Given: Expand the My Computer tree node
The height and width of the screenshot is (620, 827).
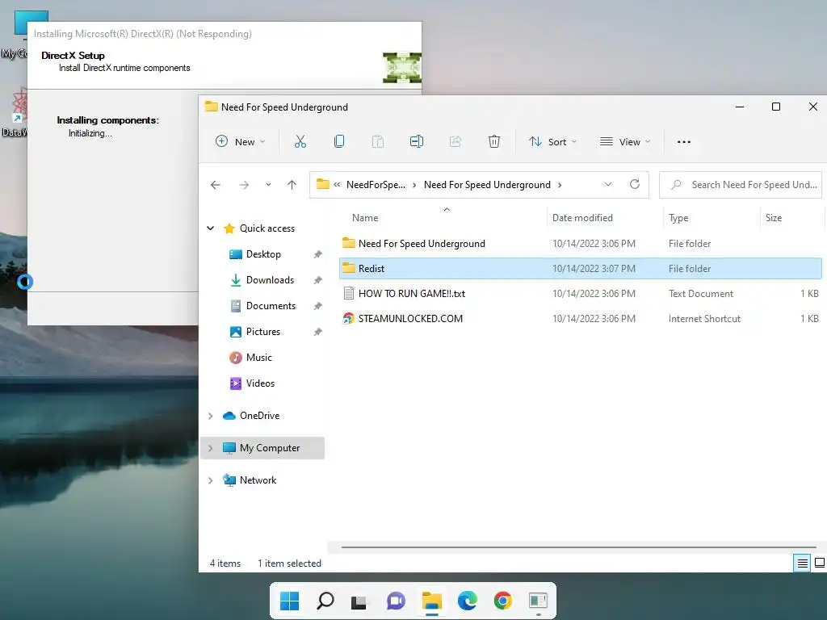Looking at the screenshot, I should coord(211,448).
